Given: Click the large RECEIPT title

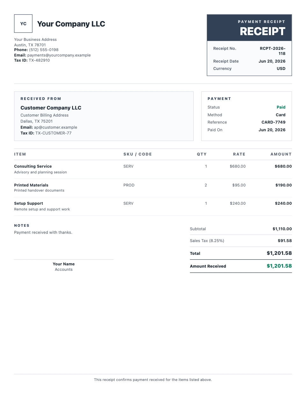Looking at the screenshot, I should tap(263, 31).
